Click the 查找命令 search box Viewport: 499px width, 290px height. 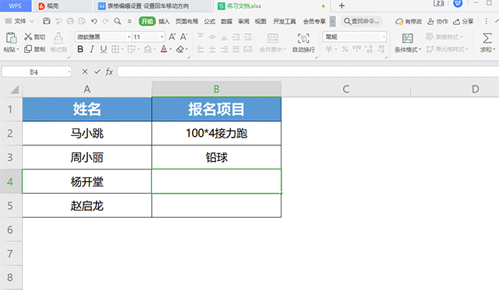tap(362, 21)
